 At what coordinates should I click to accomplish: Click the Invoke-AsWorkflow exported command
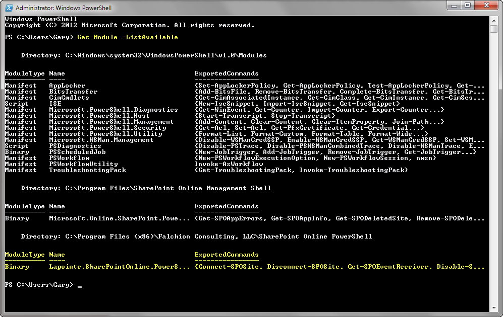coord(229,164)
